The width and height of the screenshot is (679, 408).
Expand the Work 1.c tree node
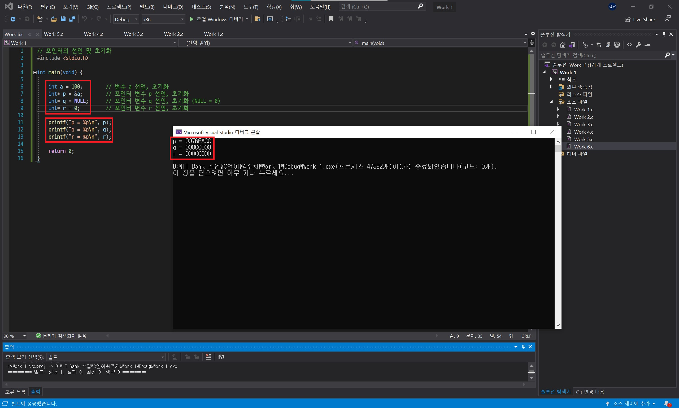(x=558, y=109)
